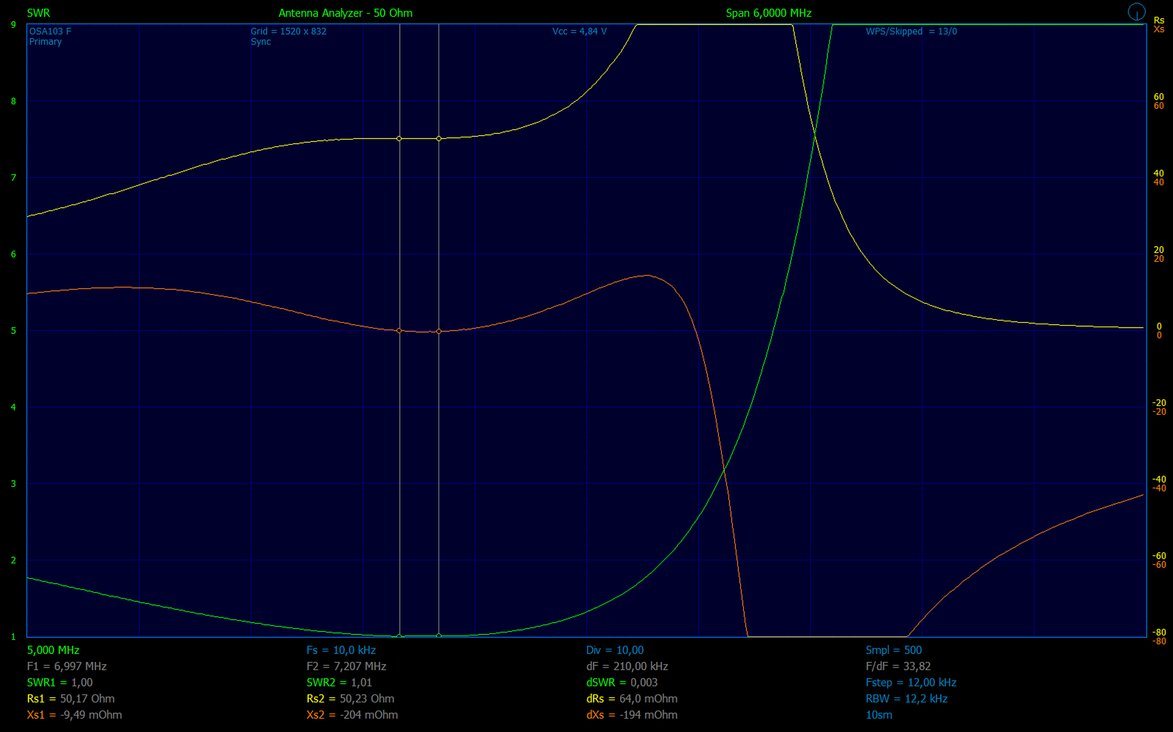Viewport: 1173px width, 732px height.
Task: Click the orange Xs axis label
Action: (x=1159, y=29)
